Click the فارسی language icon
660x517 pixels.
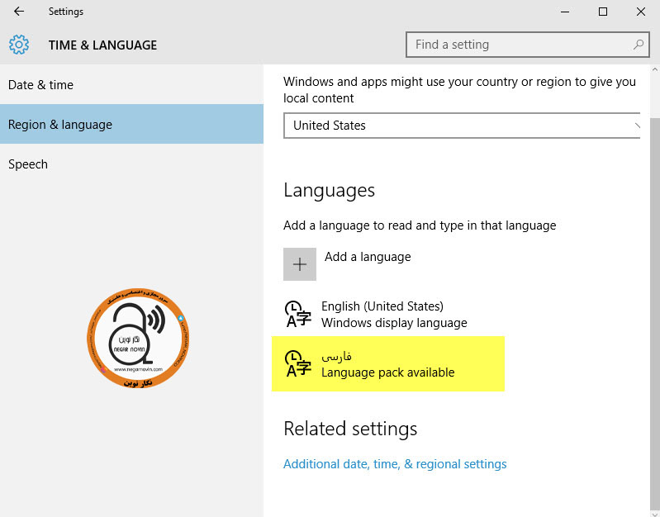click(x=298, y=363)
